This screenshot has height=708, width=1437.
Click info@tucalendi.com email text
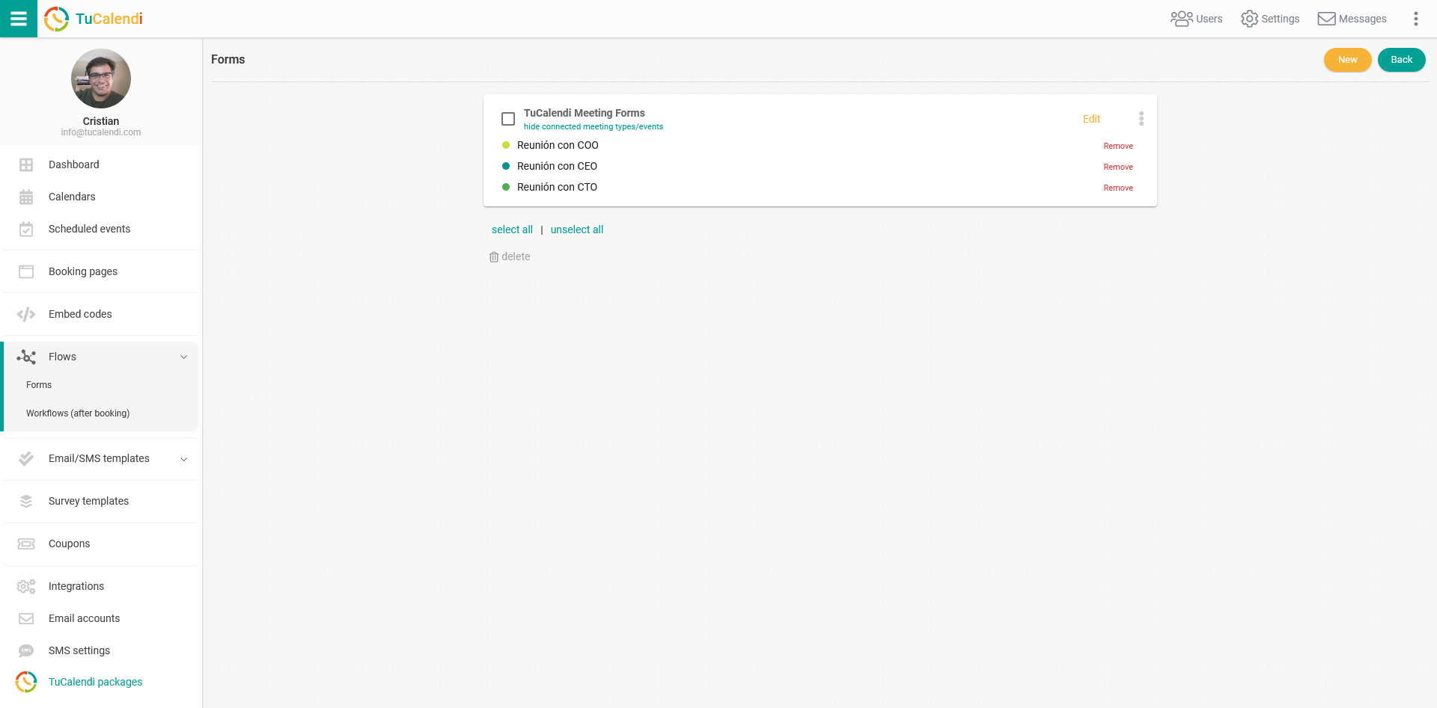click(x=101, y=132)
